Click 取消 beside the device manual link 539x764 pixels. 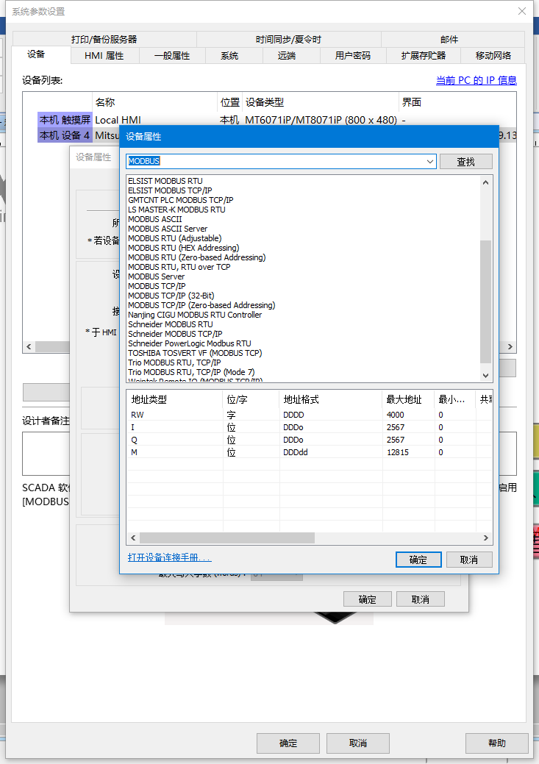(x=468, y=560)
